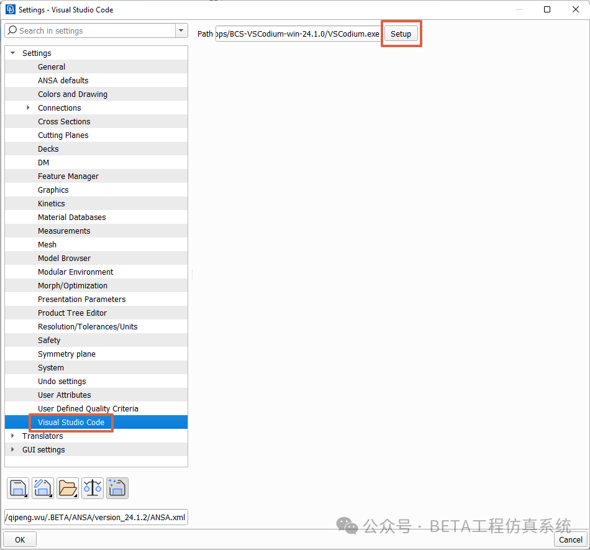Collapse the Settings tree node

(13, 53)
